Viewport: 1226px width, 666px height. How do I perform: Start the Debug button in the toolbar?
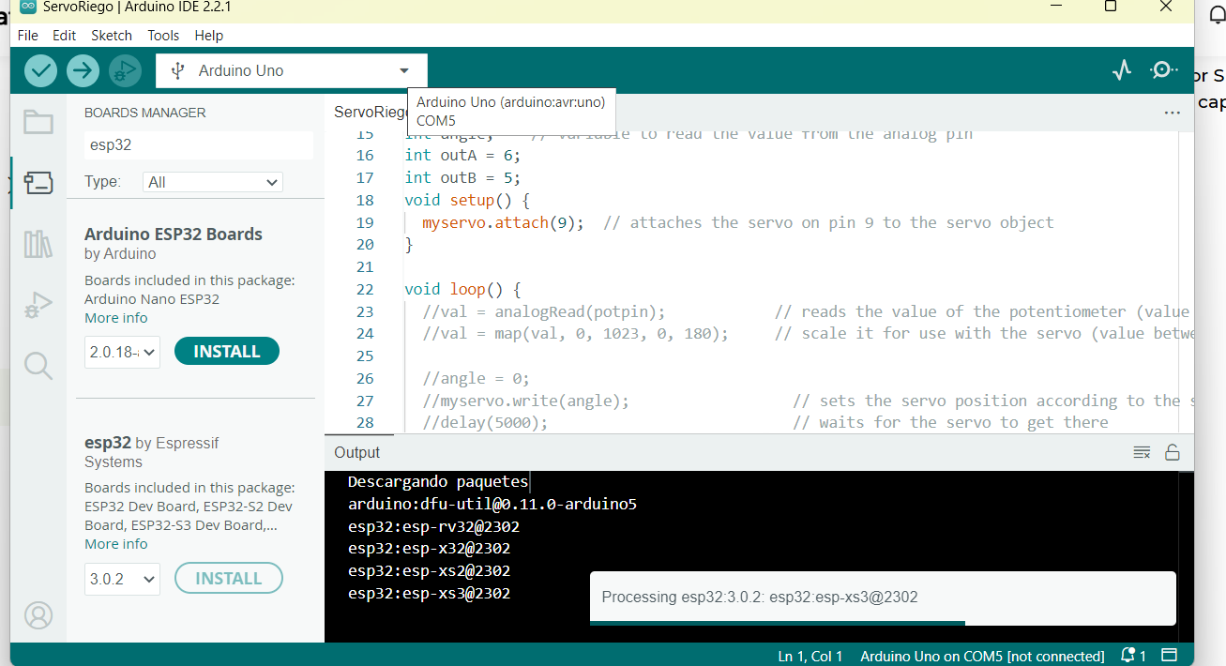(x=125, y=70)
